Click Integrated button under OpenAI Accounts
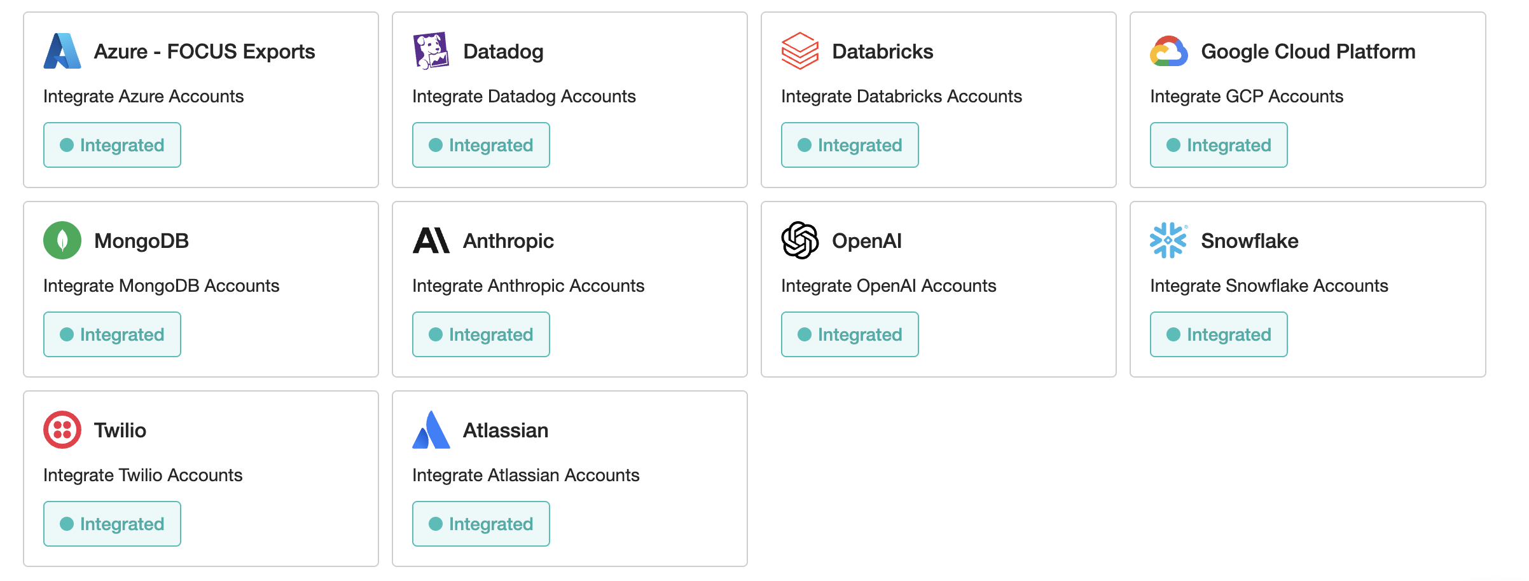Screen dimensions: 1529x581 click(850, 334)
